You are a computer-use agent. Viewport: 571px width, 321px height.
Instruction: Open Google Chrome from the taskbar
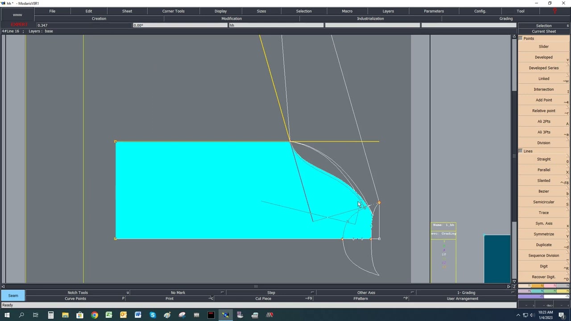coord(95,315)
